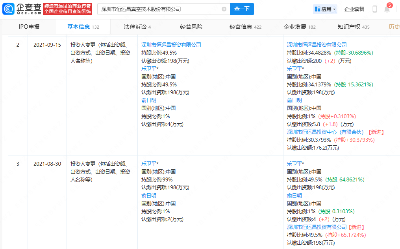Image resolution: width=400 pixels, height=249 pixels.
Task: Switch to the 企业发展 tab
Action: (x=295, y=27)
